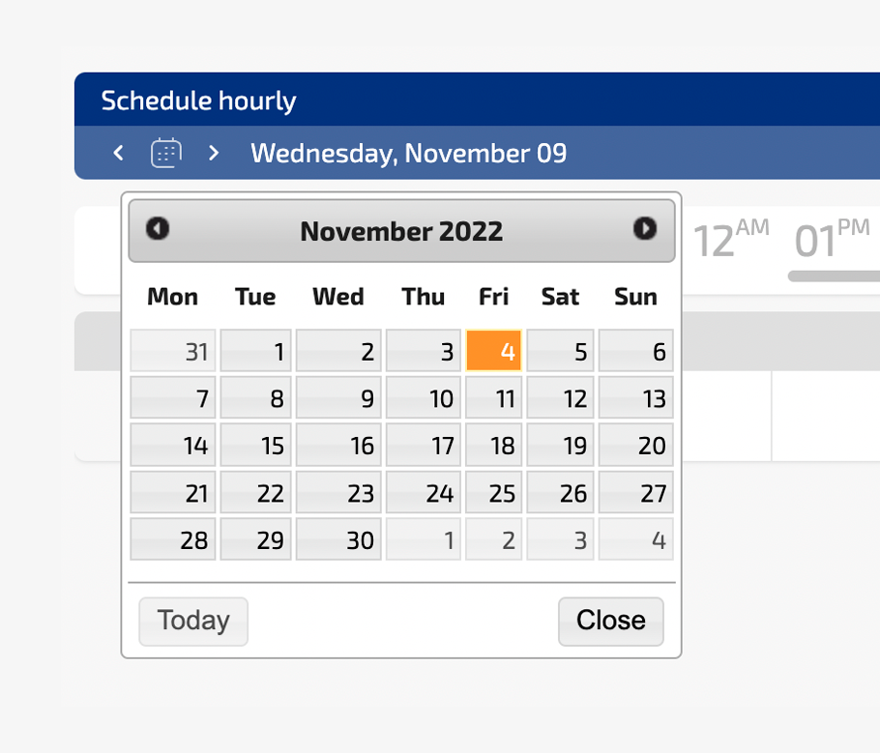Advance to next day with right chevron
This screenshot has width=880, height=754.
214,153
